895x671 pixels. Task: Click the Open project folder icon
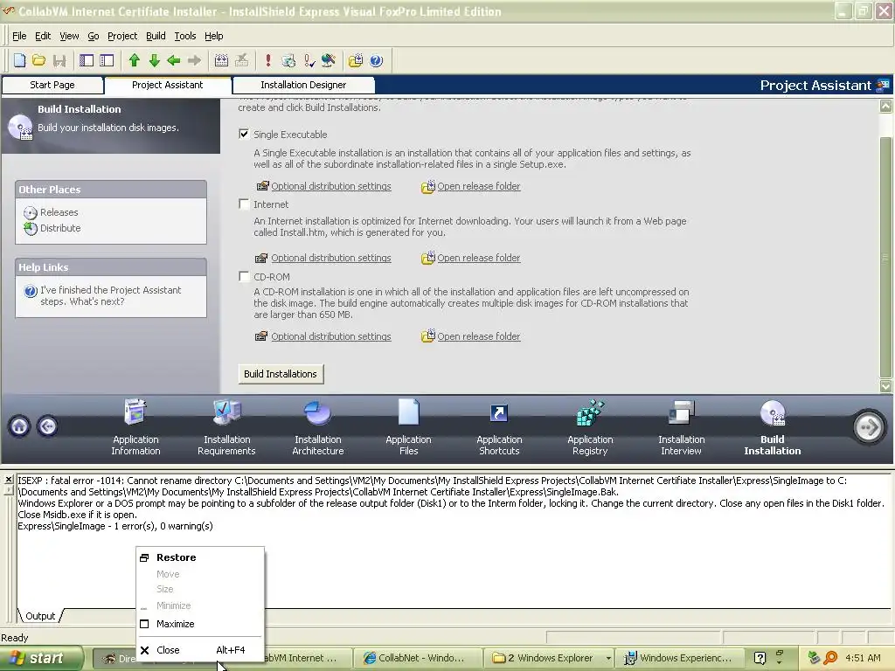point(38,60)
